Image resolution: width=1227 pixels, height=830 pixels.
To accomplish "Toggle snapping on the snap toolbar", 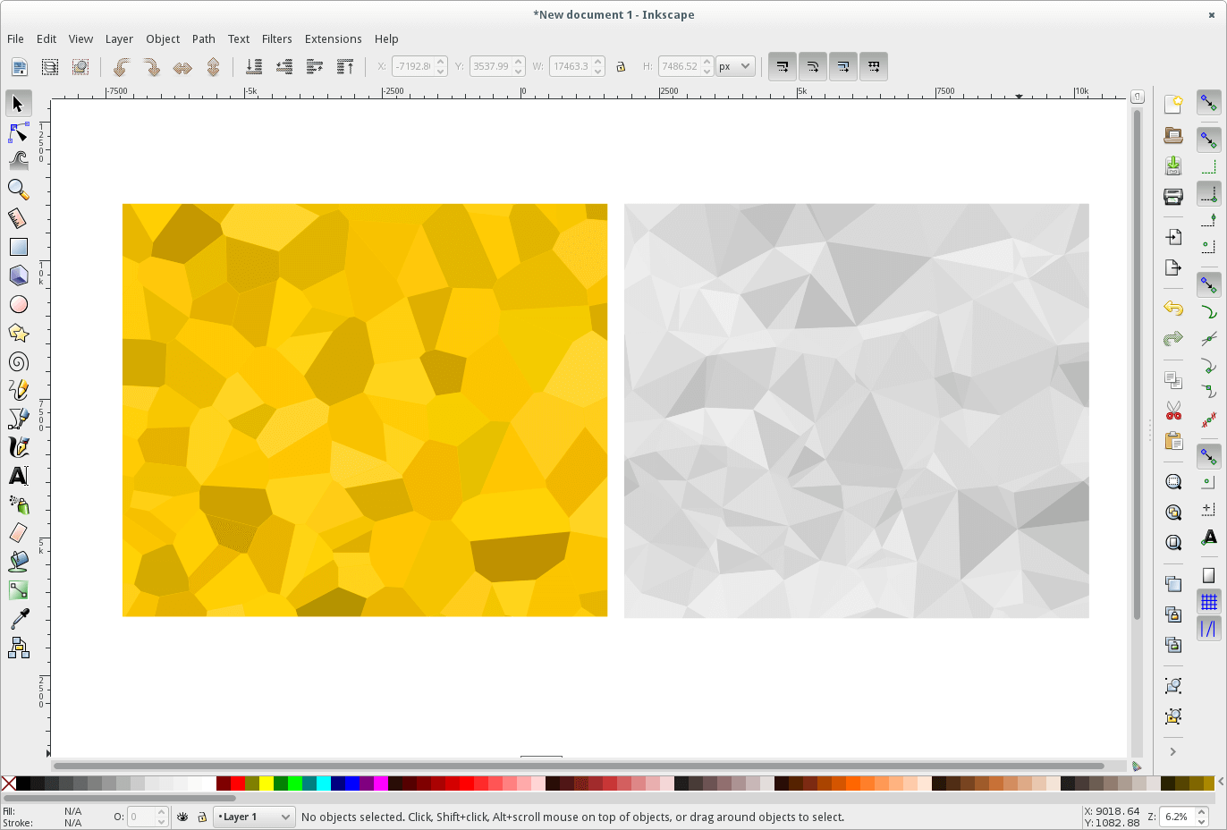I will coord(1208,103).
